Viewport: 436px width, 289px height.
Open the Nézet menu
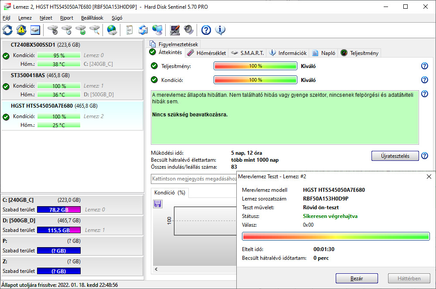[x=46, y=18]
